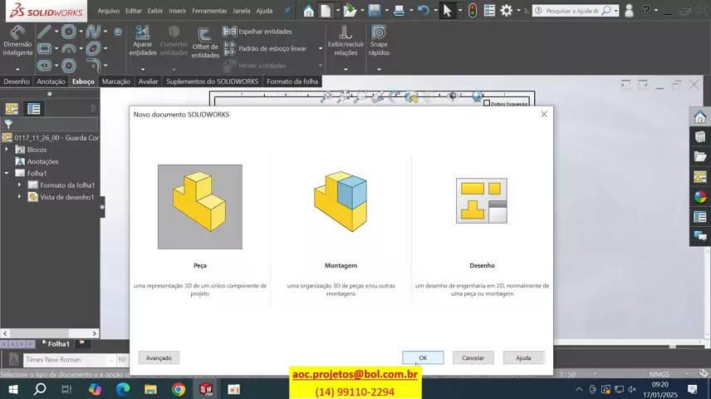Open the Times New Roman font dropdown
This screenshot has height=399, width=711.
[110, 360]
